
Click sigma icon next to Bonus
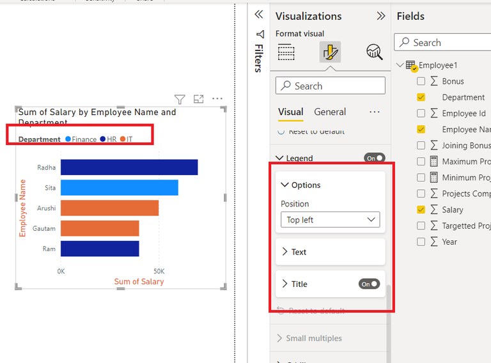tap(433, 81)
